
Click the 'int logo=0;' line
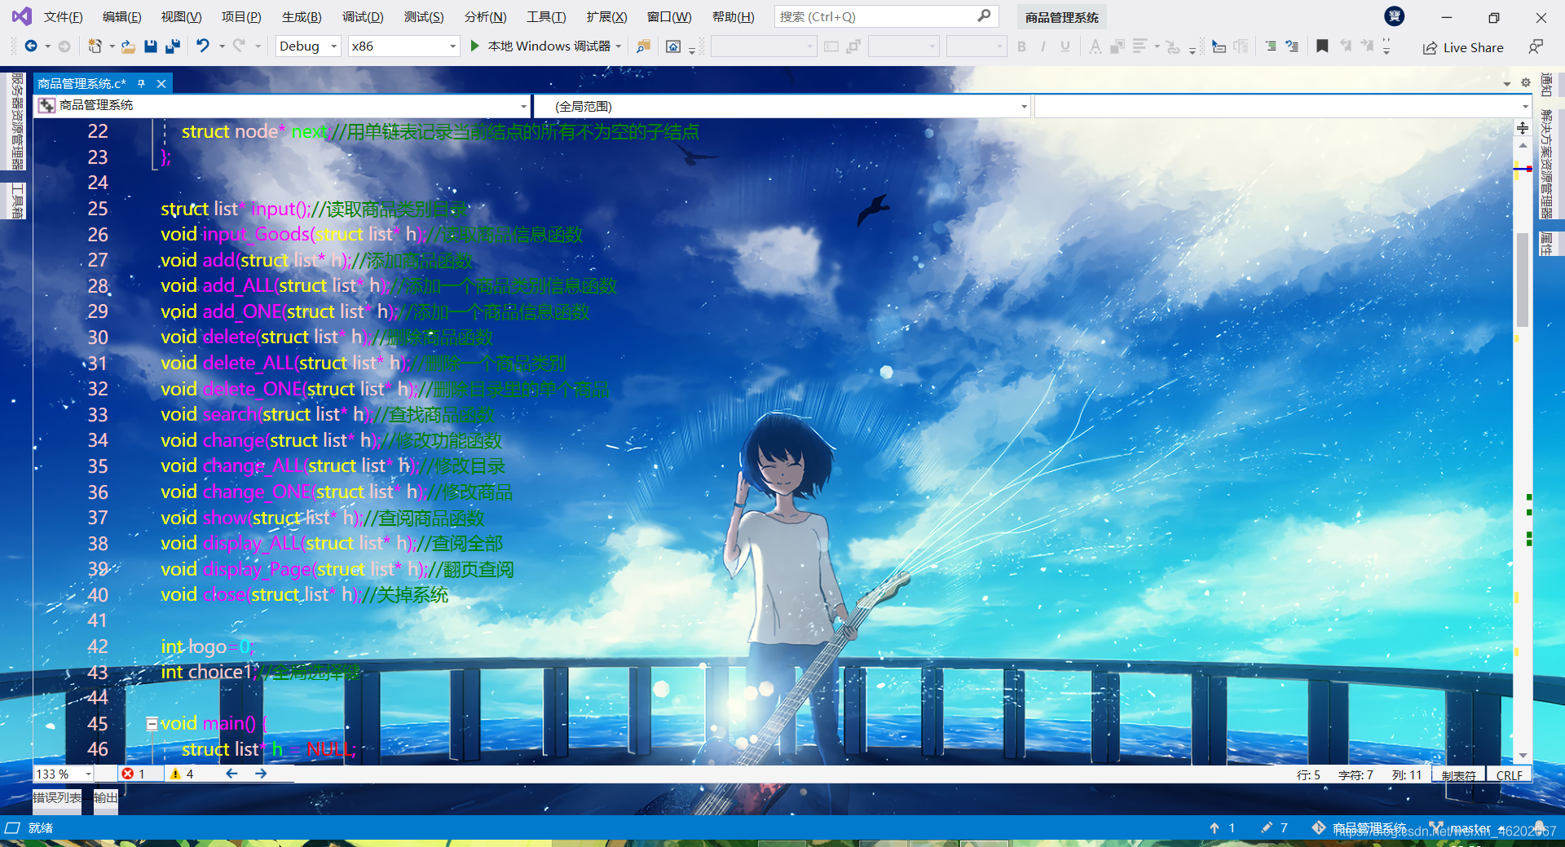[208, 646]
